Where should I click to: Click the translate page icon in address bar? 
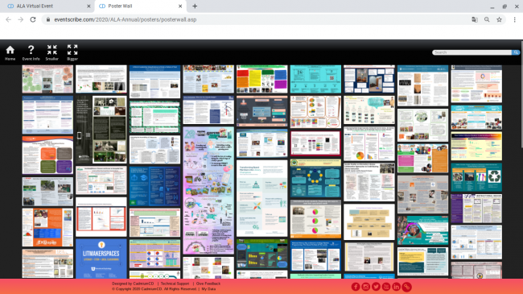point(475,19)
